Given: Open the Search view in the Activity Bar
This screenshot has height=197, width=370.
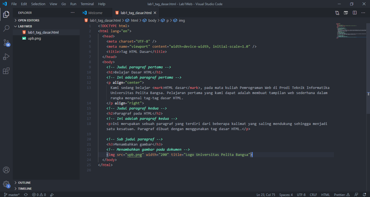Looking at the screenshot, I should [x=6, y=28].
